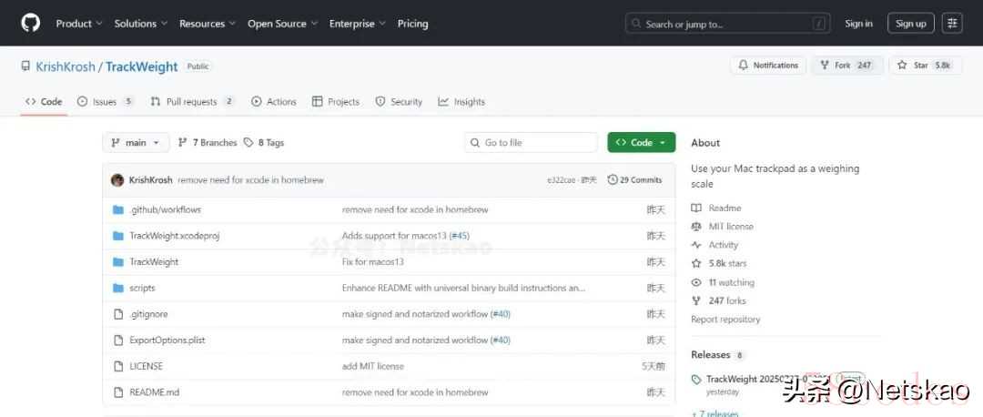Expand the Product menu

pyautogui.click(x=79, y=24)
